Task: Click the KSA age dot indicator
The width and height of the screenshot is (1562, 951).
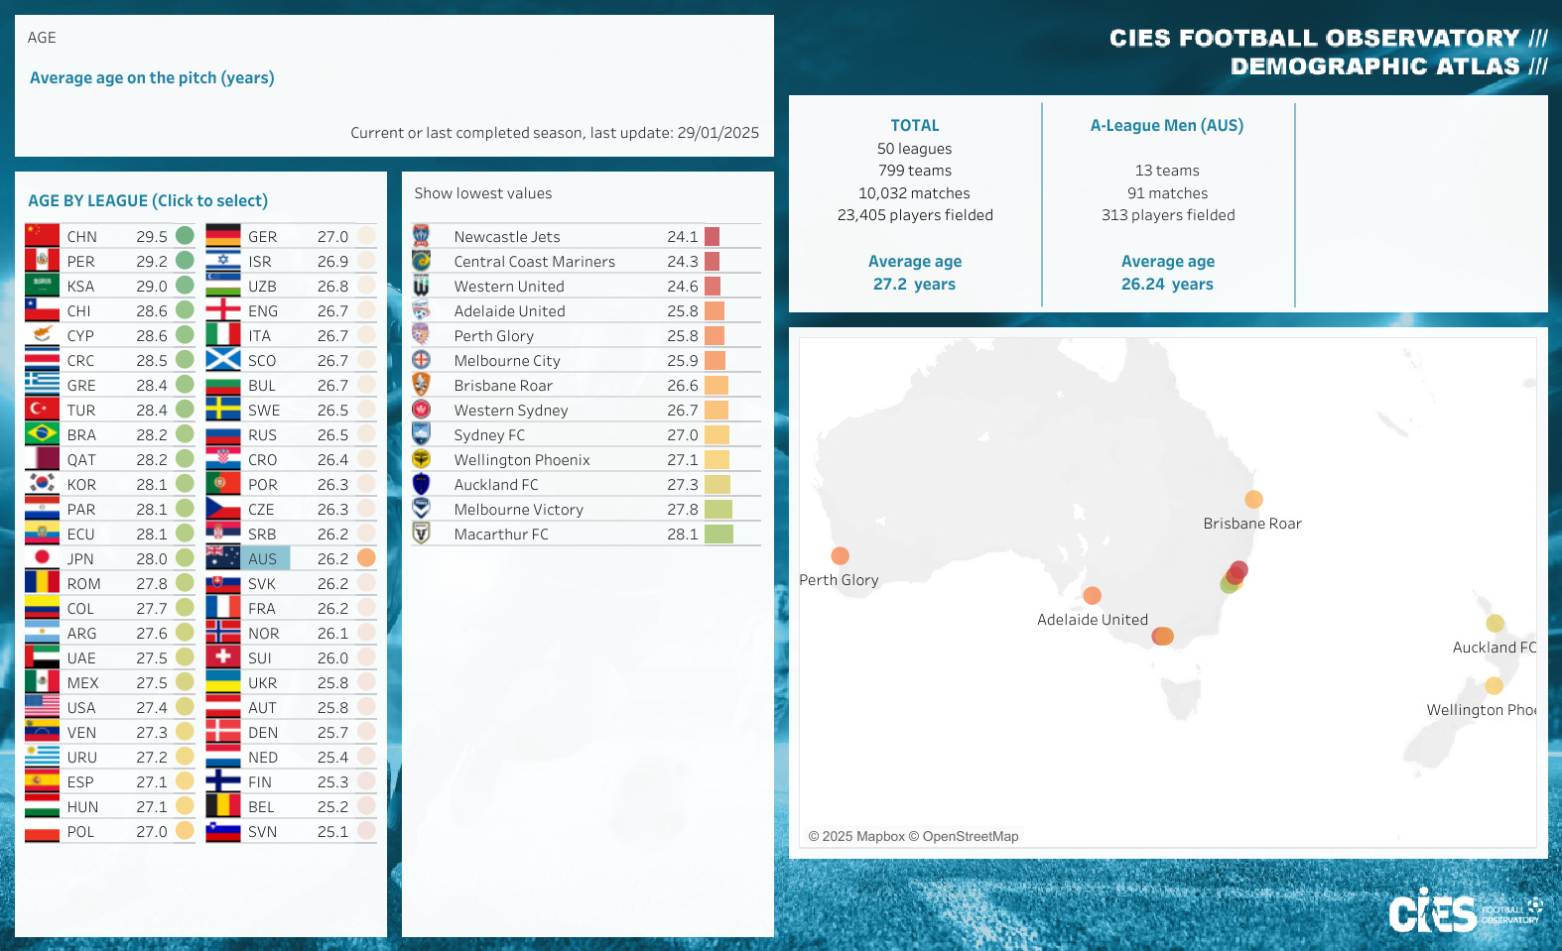Action: point(185,285)
